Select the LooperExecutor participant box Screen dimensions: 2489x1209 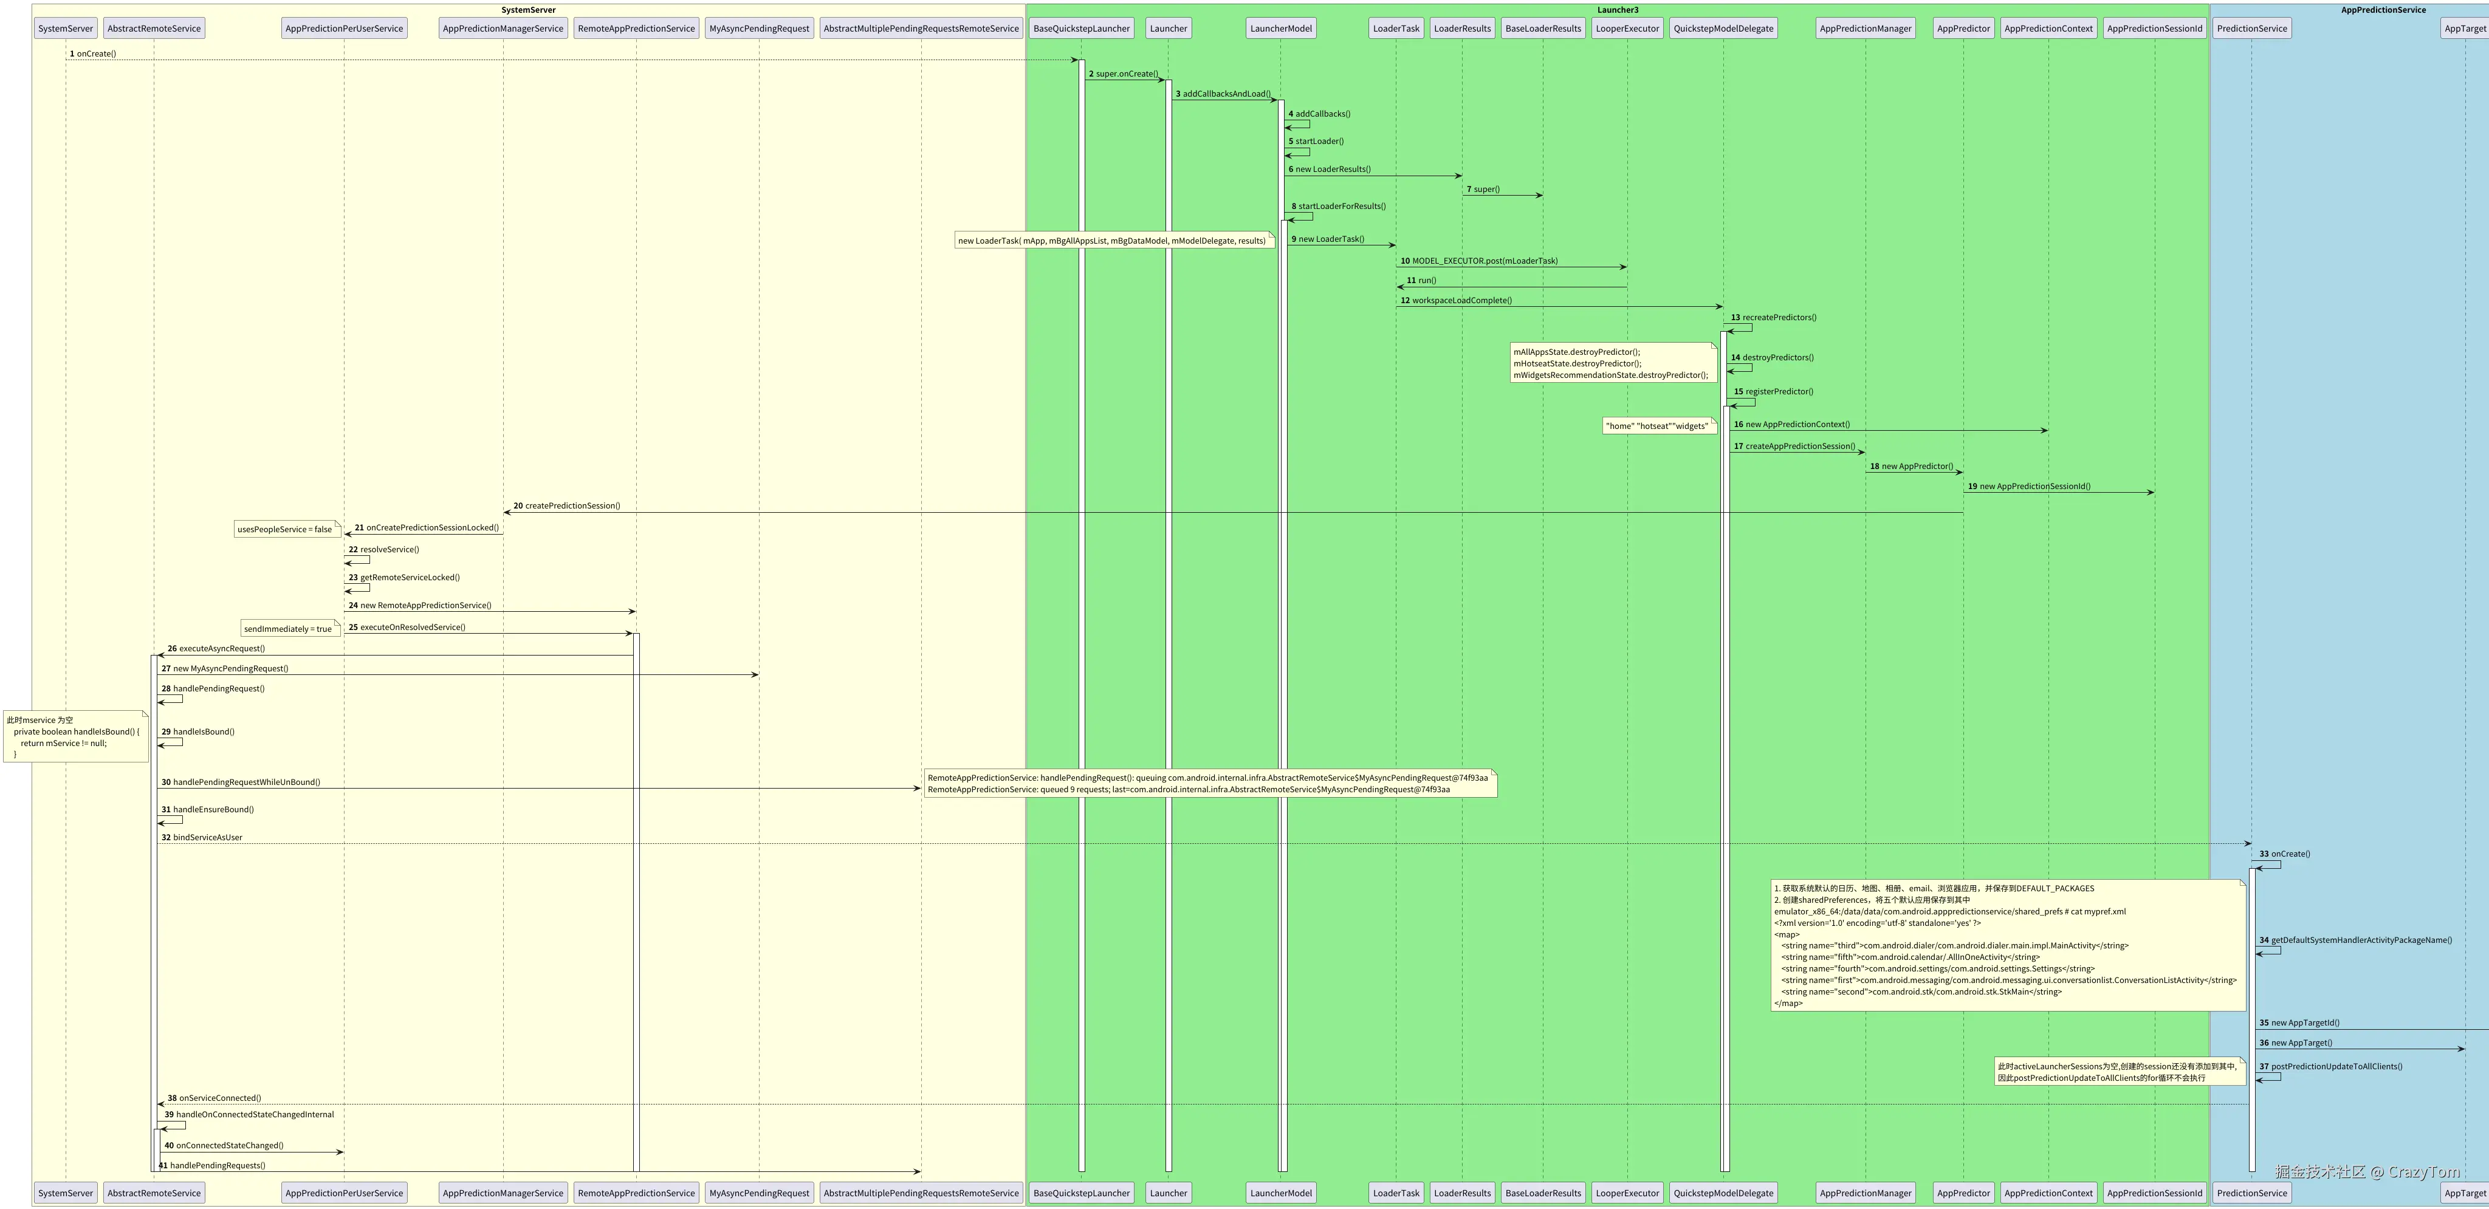[x=1627, y=28]
